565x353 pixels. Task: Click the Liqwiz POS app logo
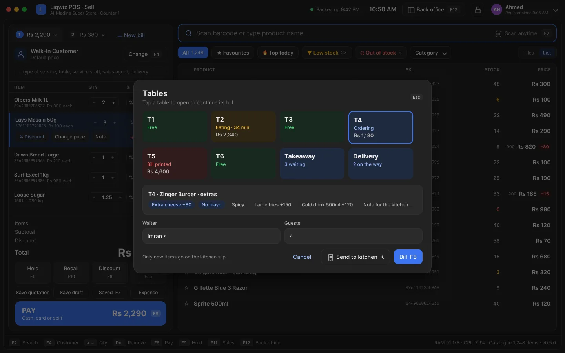(41, 9)
